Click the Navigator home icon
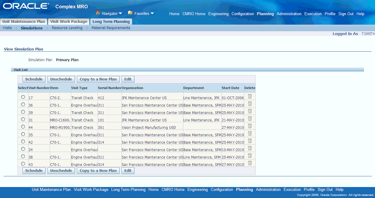The width and height of the screenshot is (375, 198). tap(98, 13)
